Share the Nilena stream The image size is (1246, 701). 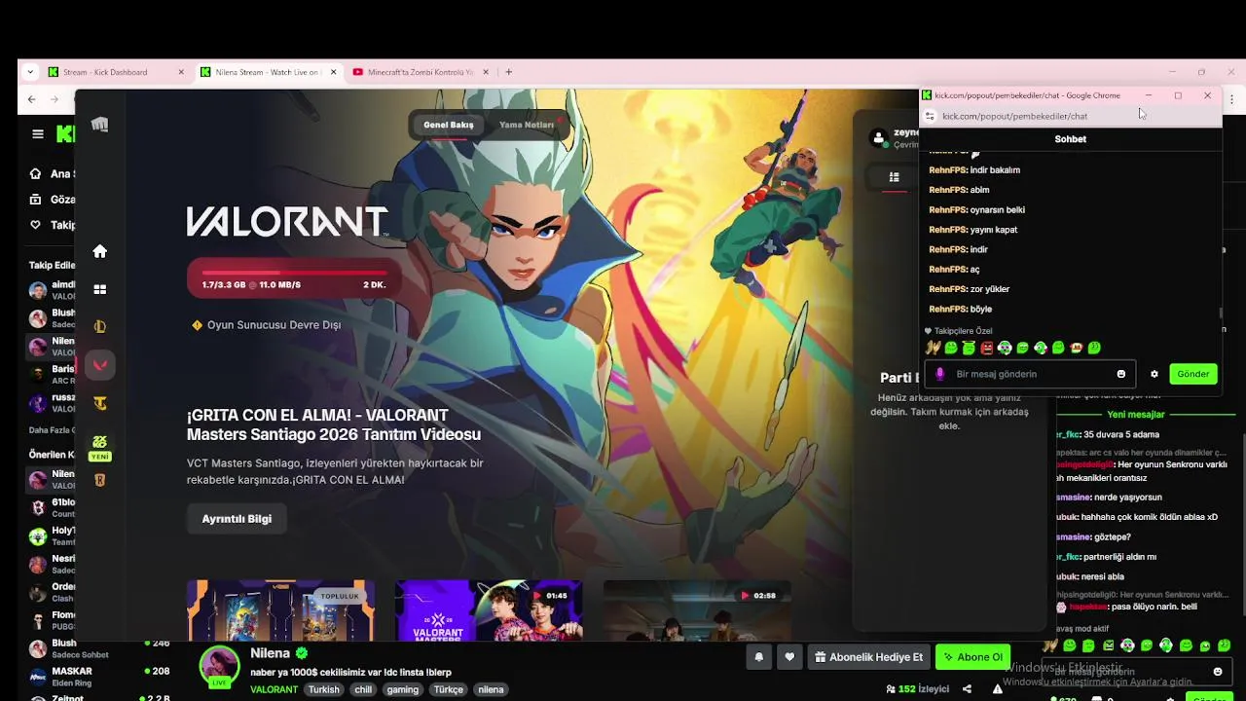pos(967,689)
